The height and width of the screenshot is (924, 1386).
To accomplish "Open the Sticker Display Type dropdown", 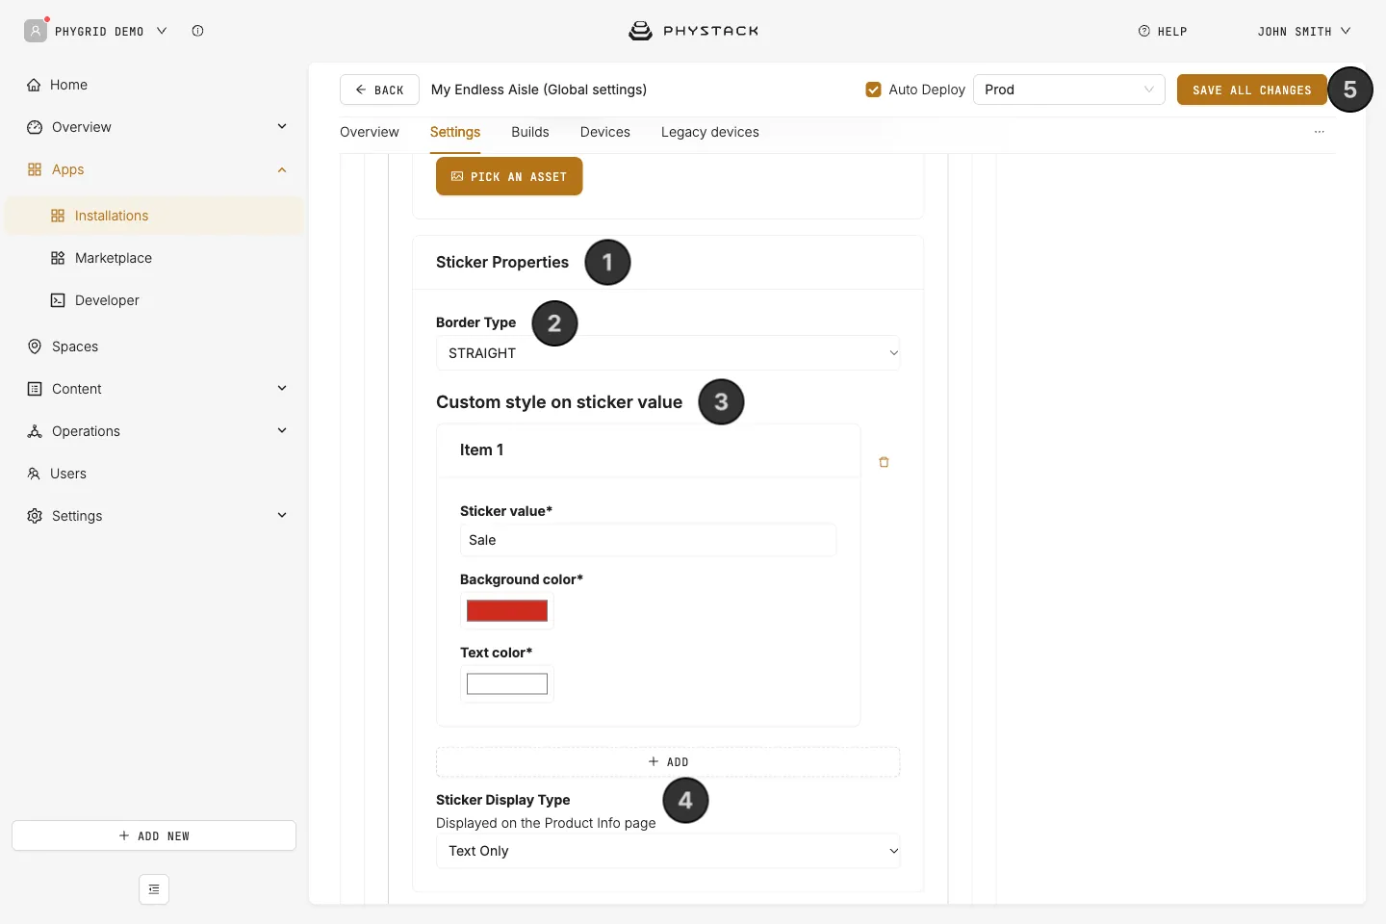I will click(668, 851).
